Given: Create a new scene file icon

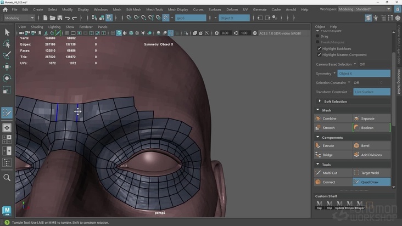Looking at the screenshot, I should click(45, 18).
